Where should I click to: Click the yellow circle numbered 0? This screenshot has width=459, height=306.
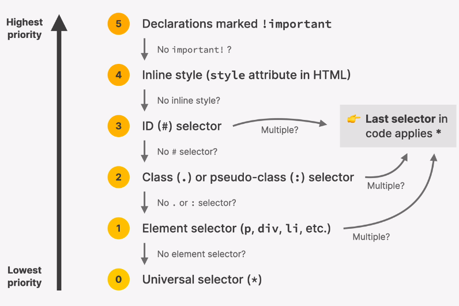tap(118, 279)
